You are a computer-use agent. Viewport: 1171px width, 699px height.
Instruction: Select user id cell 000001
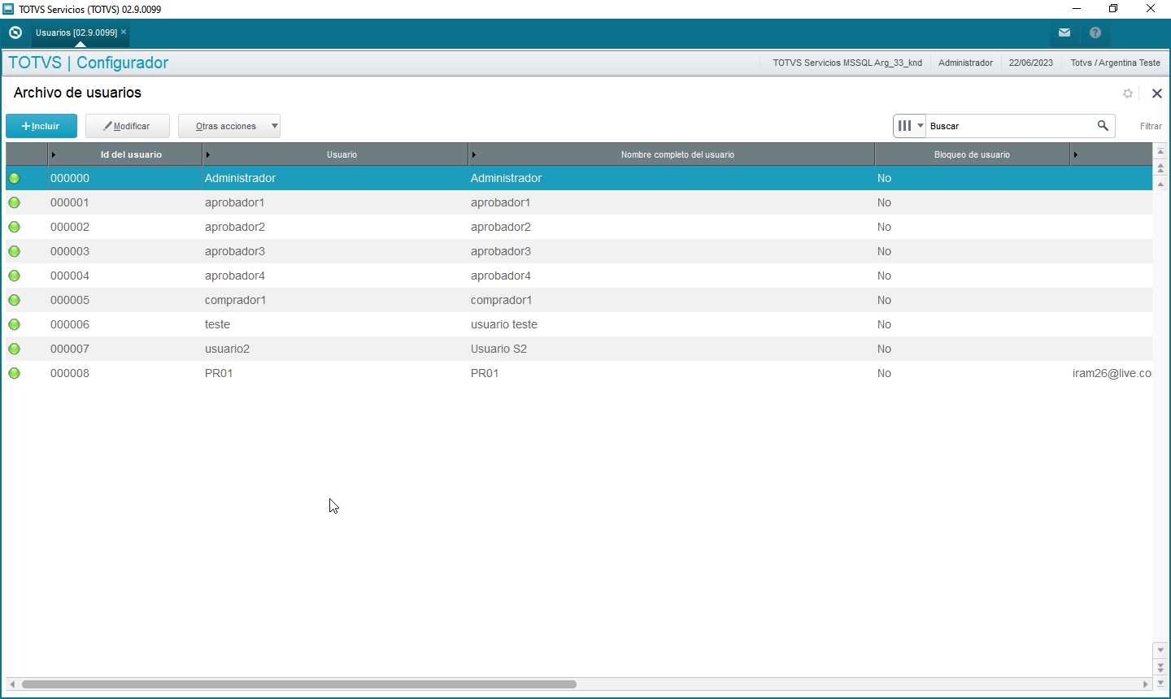(125, 202)
